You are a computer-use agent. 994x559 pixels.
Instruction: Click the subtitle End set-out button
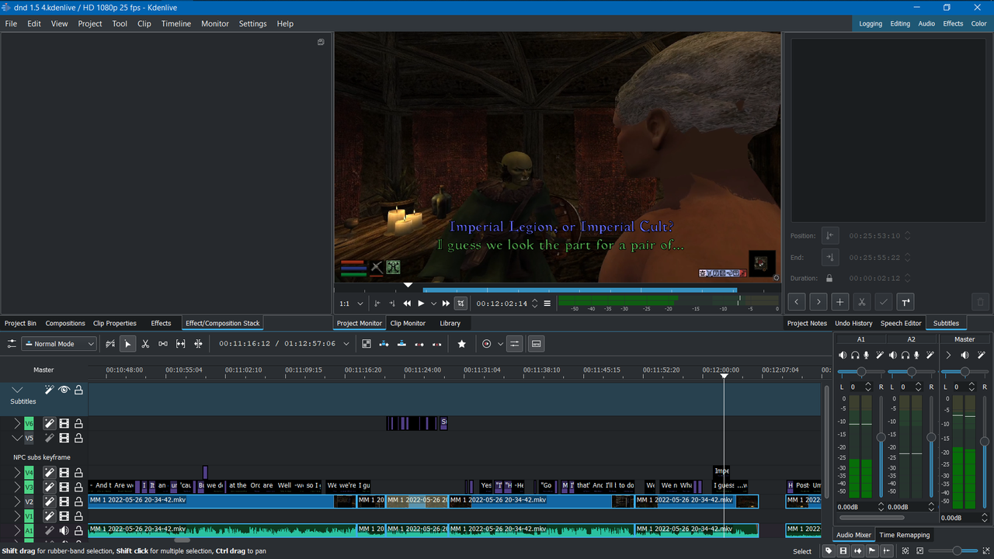click(830, 257)
